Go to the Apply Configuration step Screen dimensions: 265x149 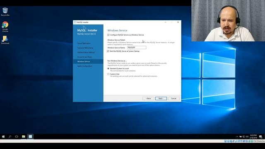click(85, 66)
